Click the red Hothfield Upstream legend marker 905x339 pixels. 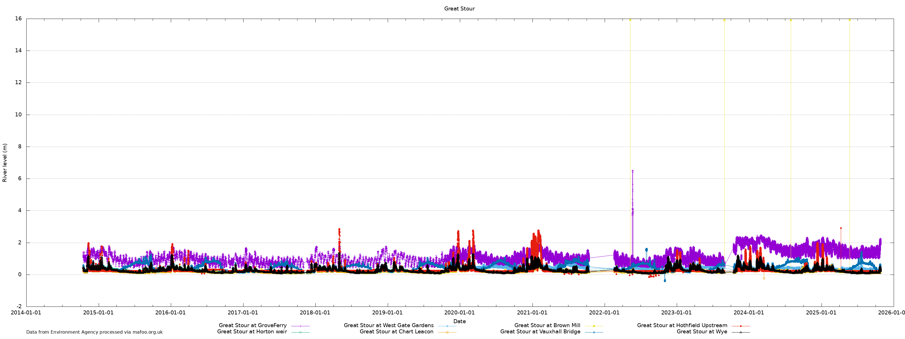(741, 326)
